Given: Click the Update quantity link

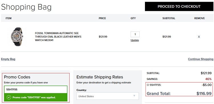Looking at the screenshot, I should pyautogui.click(x=135, y=40).
